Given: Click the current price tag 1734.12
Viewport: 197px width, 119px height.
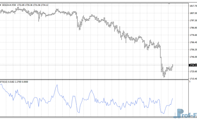Looking at the screenshot, I should [193, 65].
